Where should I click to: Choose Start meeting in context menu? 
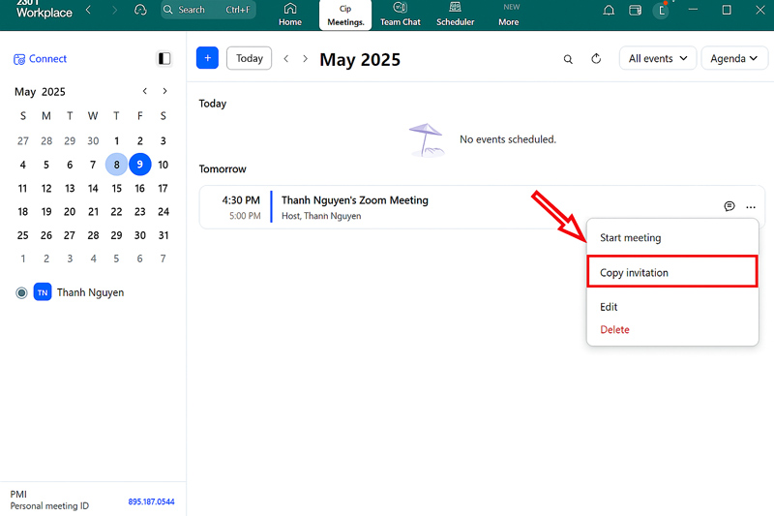[630, 238]
